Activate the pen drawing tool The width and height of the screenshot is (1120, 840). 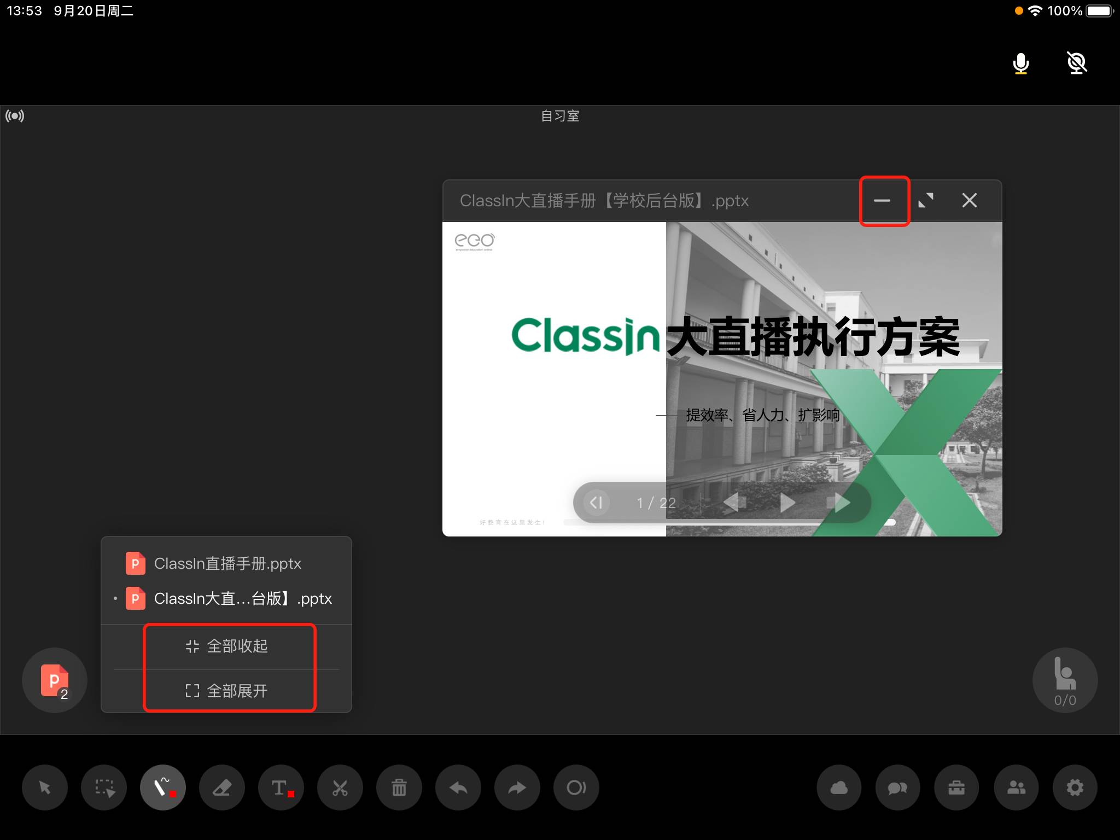pyautogui.click(x=163, y=787)
